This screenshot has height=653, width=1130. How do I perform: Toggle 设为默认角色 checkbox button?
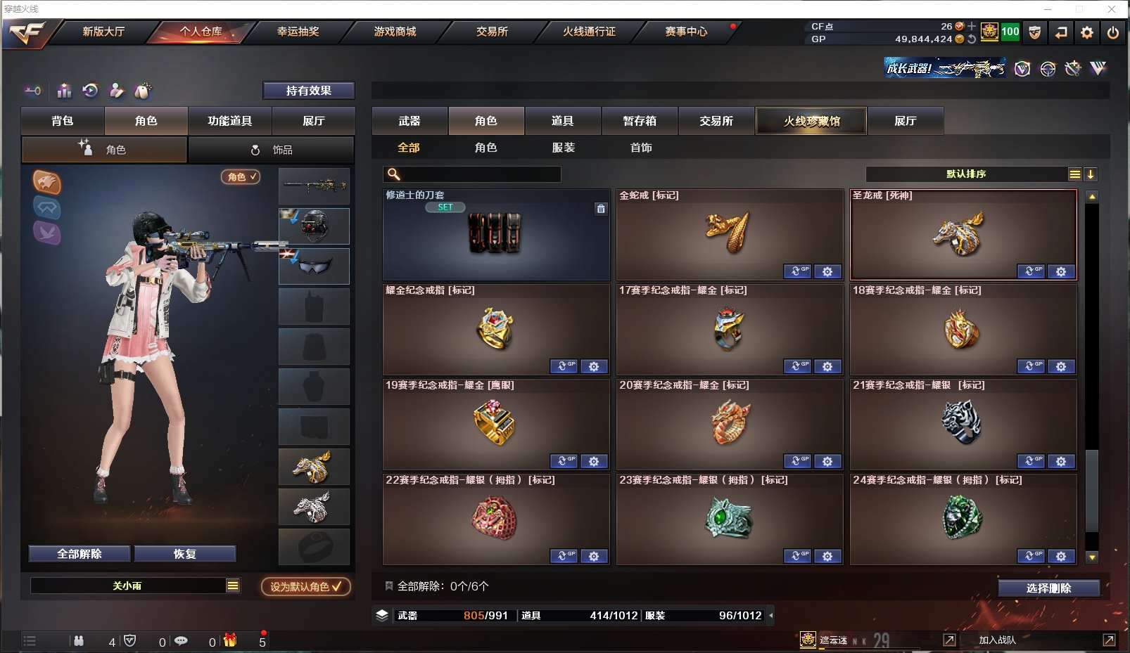[x=306, y=586]
